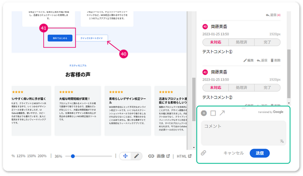The image size is (303, 176).
Task: Set zoom to 200% preset
Action: (x=42, y=156)
